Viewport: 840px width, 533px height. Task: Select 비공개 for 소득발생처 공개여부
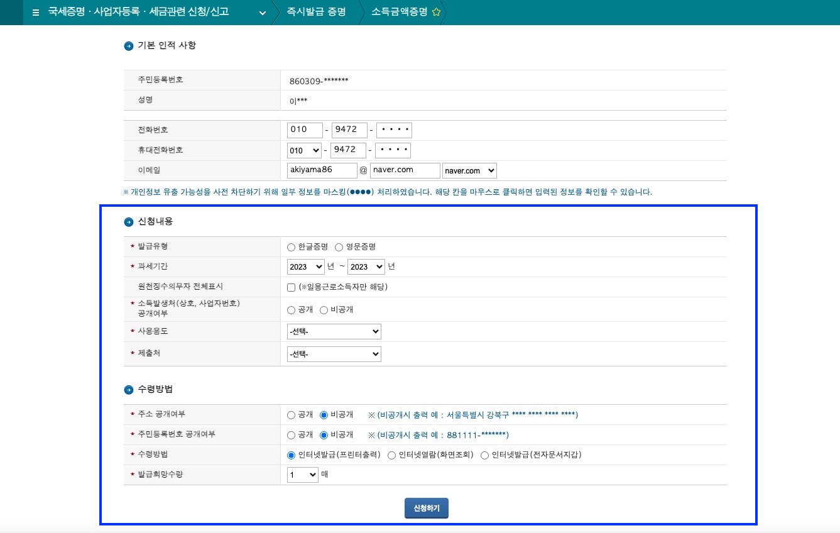(x=324, y=310)
